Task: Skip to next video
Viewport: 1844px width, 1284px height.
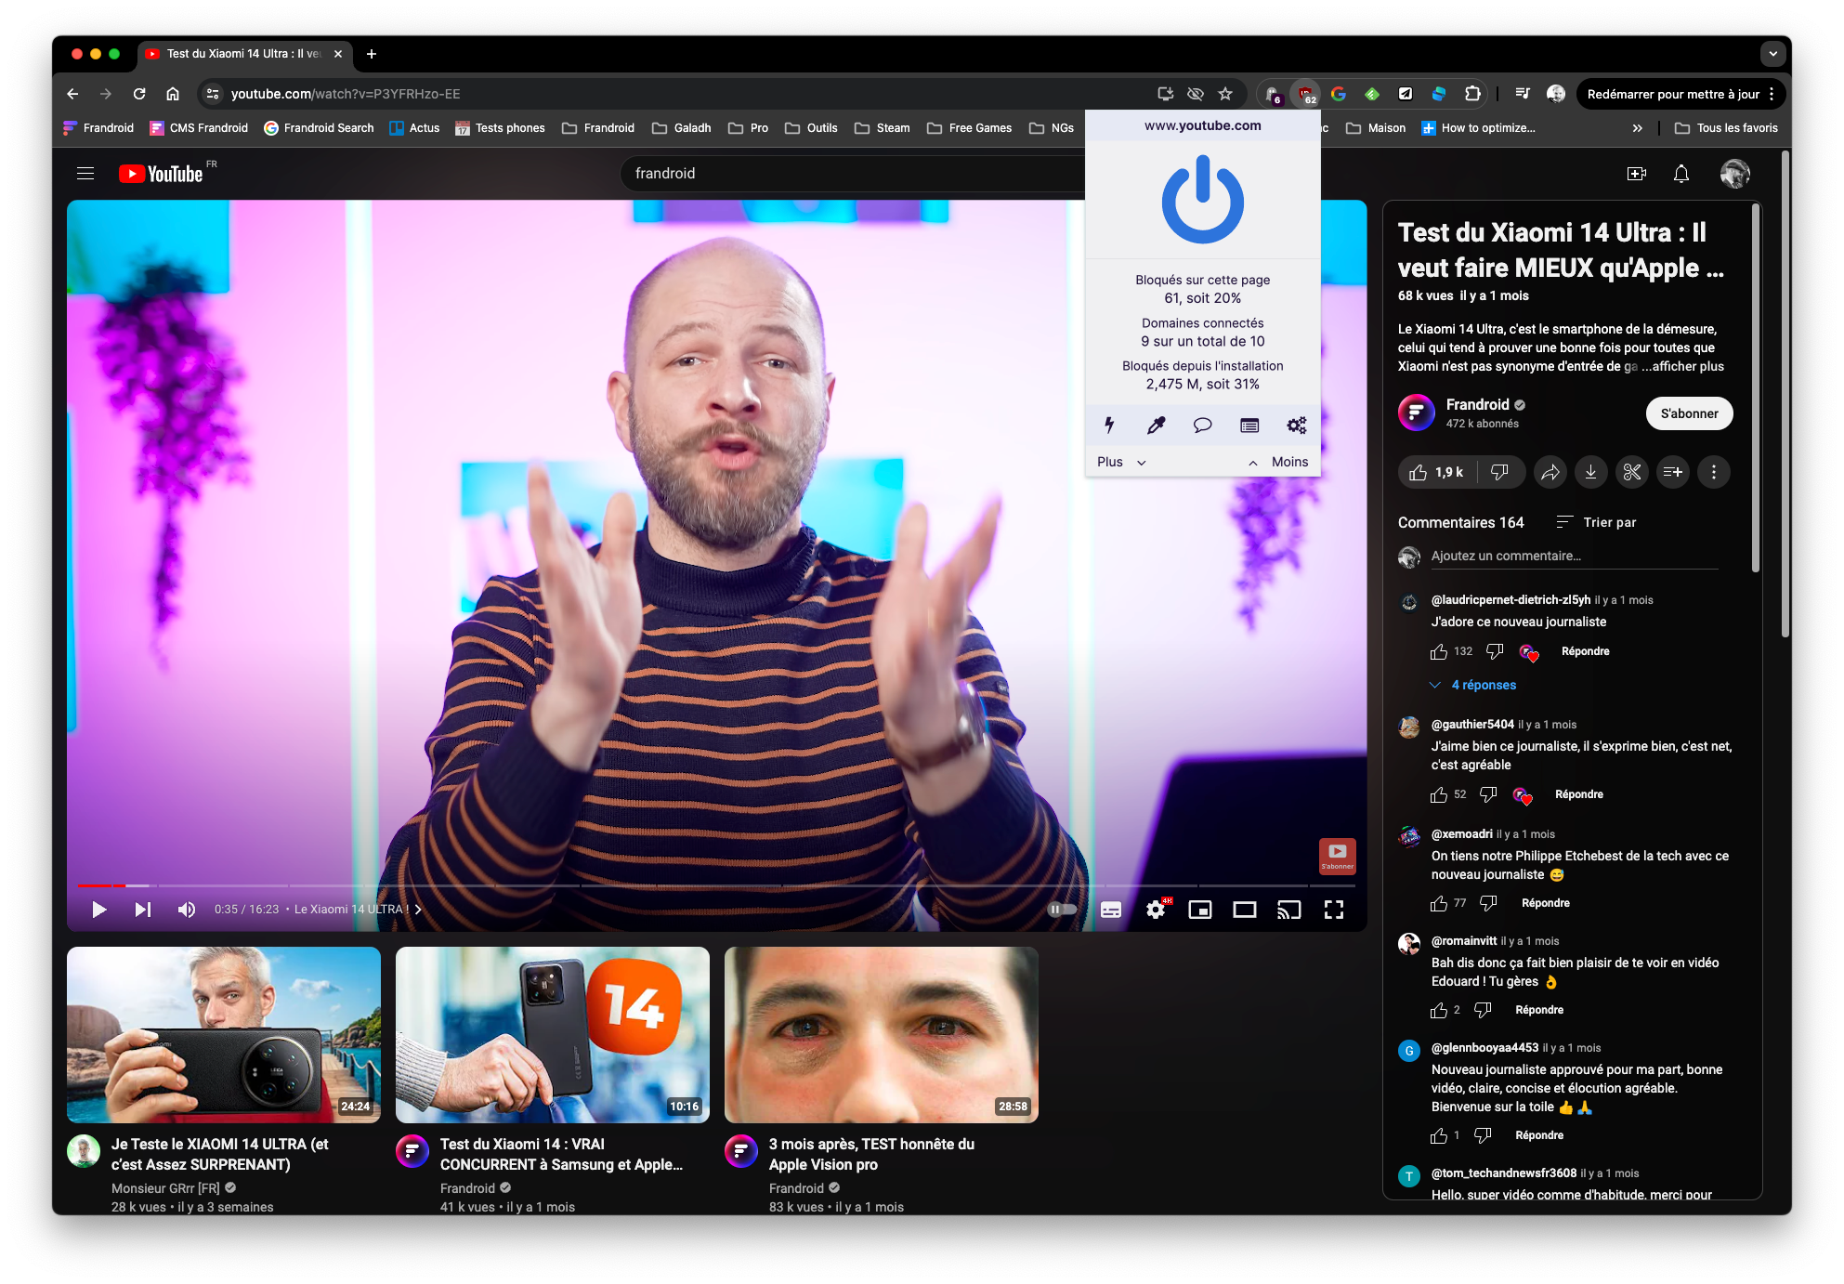Action: pyautogui.click(x=142, y=910)
